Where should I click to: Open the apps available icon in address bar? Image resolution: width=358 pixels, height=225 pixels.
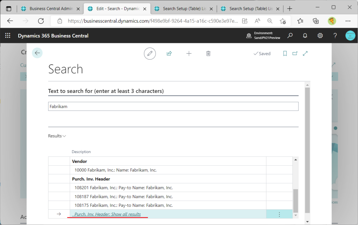[x=245, y=21]
